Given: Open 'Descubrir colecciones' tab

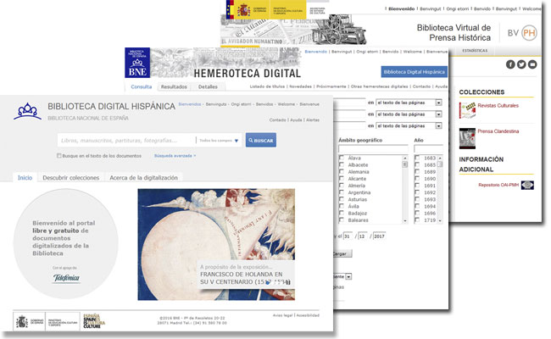Looking at the screenshot, I should coord(71,178).
